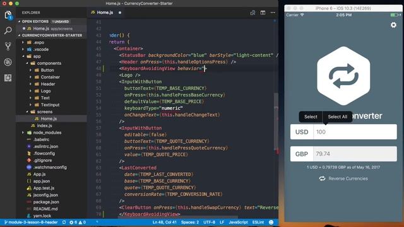The image size is (404, 227).
Task: Expand the .expo folder
Action: [x=39, y=42]
